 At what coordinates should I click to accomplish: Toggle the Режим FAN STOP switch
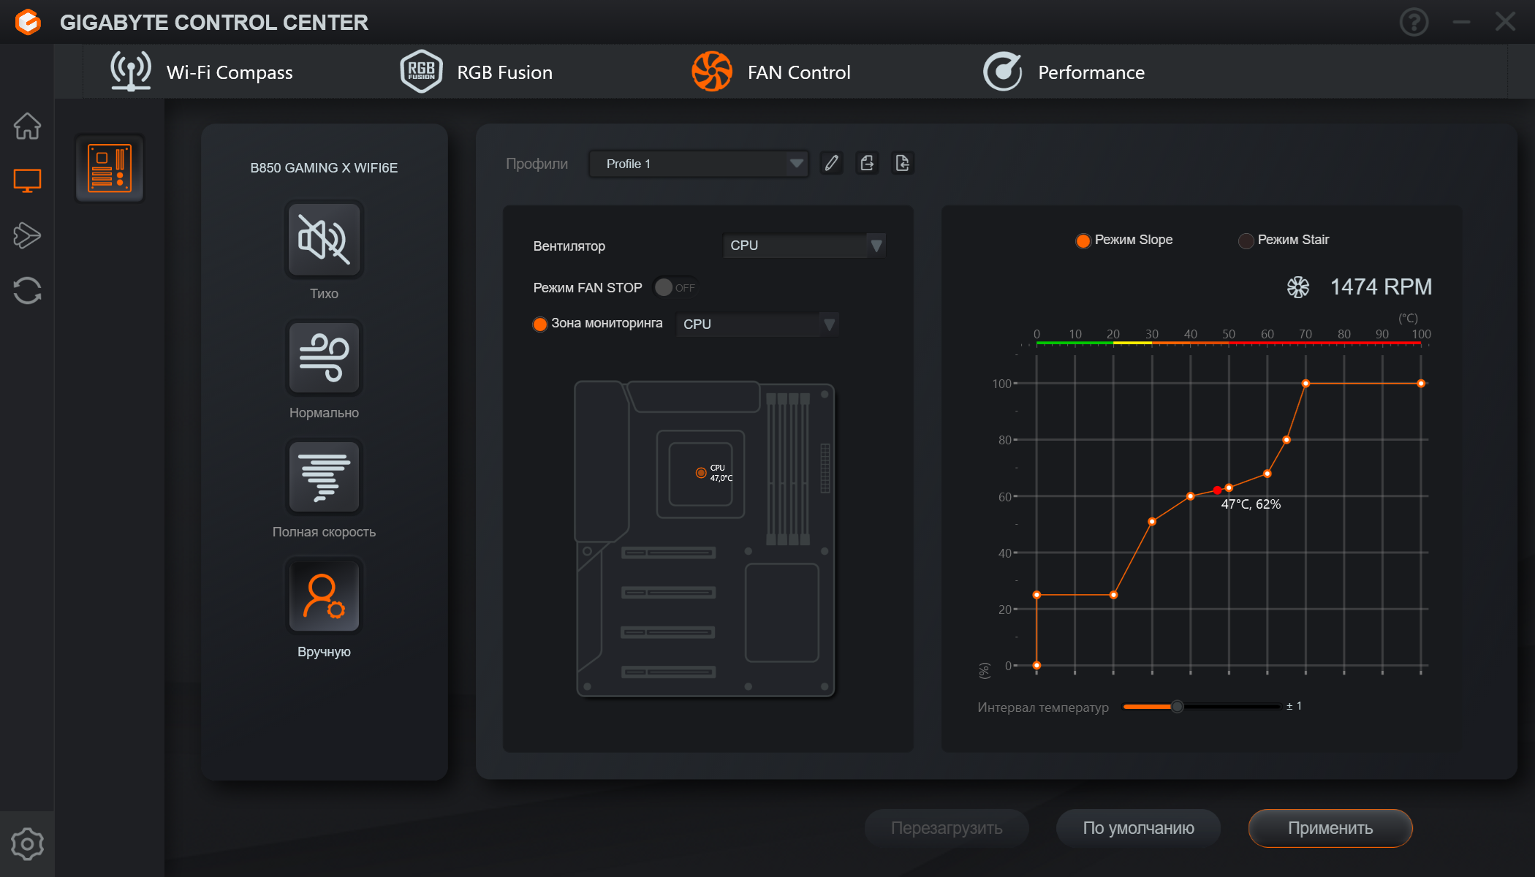pos(674,287)
